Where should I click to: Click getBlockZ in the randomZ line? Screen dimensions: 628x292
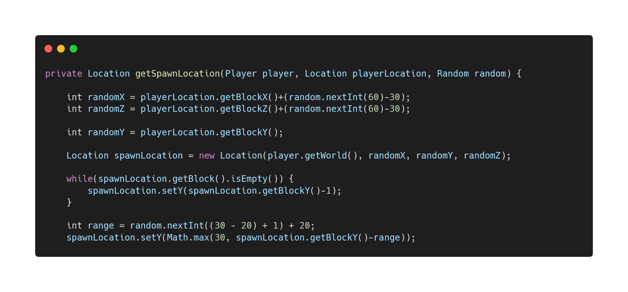244,109
